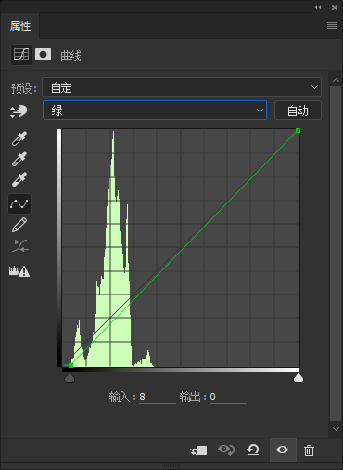Screen dimensions: 343x470
Task: Select the on-image adjustment hand tool
Action: point(19,111)
